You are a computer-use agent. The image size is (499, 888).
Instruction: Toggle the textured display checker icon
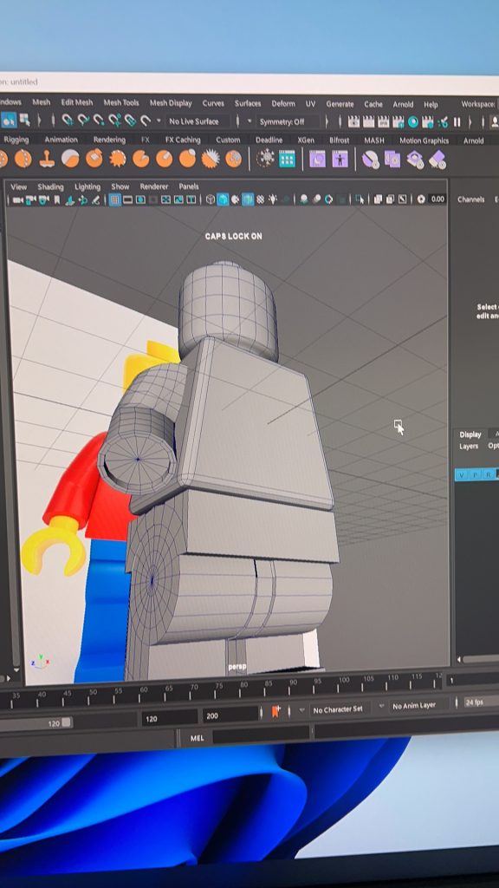(260, 199)
